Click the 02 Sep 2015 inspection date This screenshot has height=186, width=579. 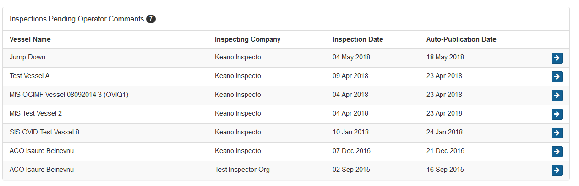[351, 170]
